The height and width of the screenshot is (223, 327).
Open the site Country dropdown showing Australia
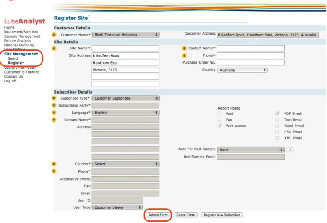243,70
